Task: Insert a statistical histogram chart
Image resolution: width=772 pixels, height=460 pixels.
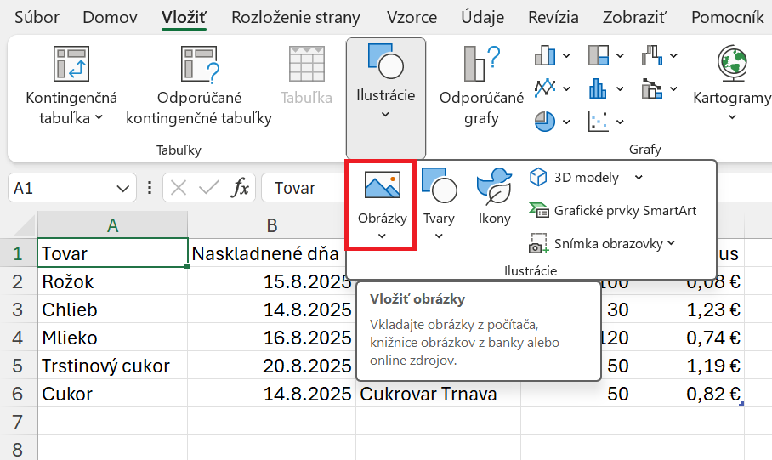Action: tap(599, 88)
